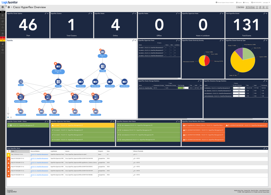The height and width of the screenshot is (195, 271).
Task: Open the hx-node-1 HyperFlex Management IP link
Action: click(151, 48)
